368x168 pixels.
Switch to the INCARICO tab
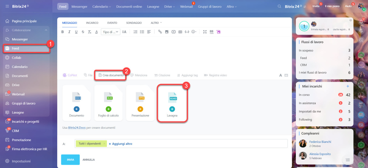click(x=92, y=23)
